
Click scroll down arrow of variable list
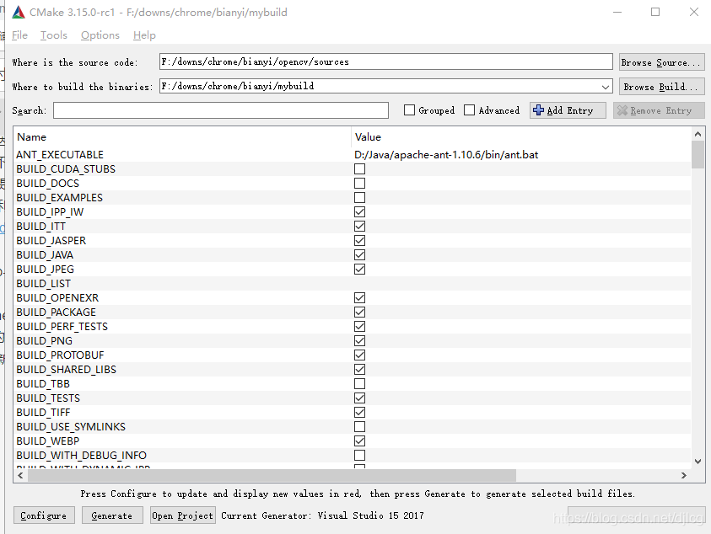pyautogui.click(x=698, y=462)
